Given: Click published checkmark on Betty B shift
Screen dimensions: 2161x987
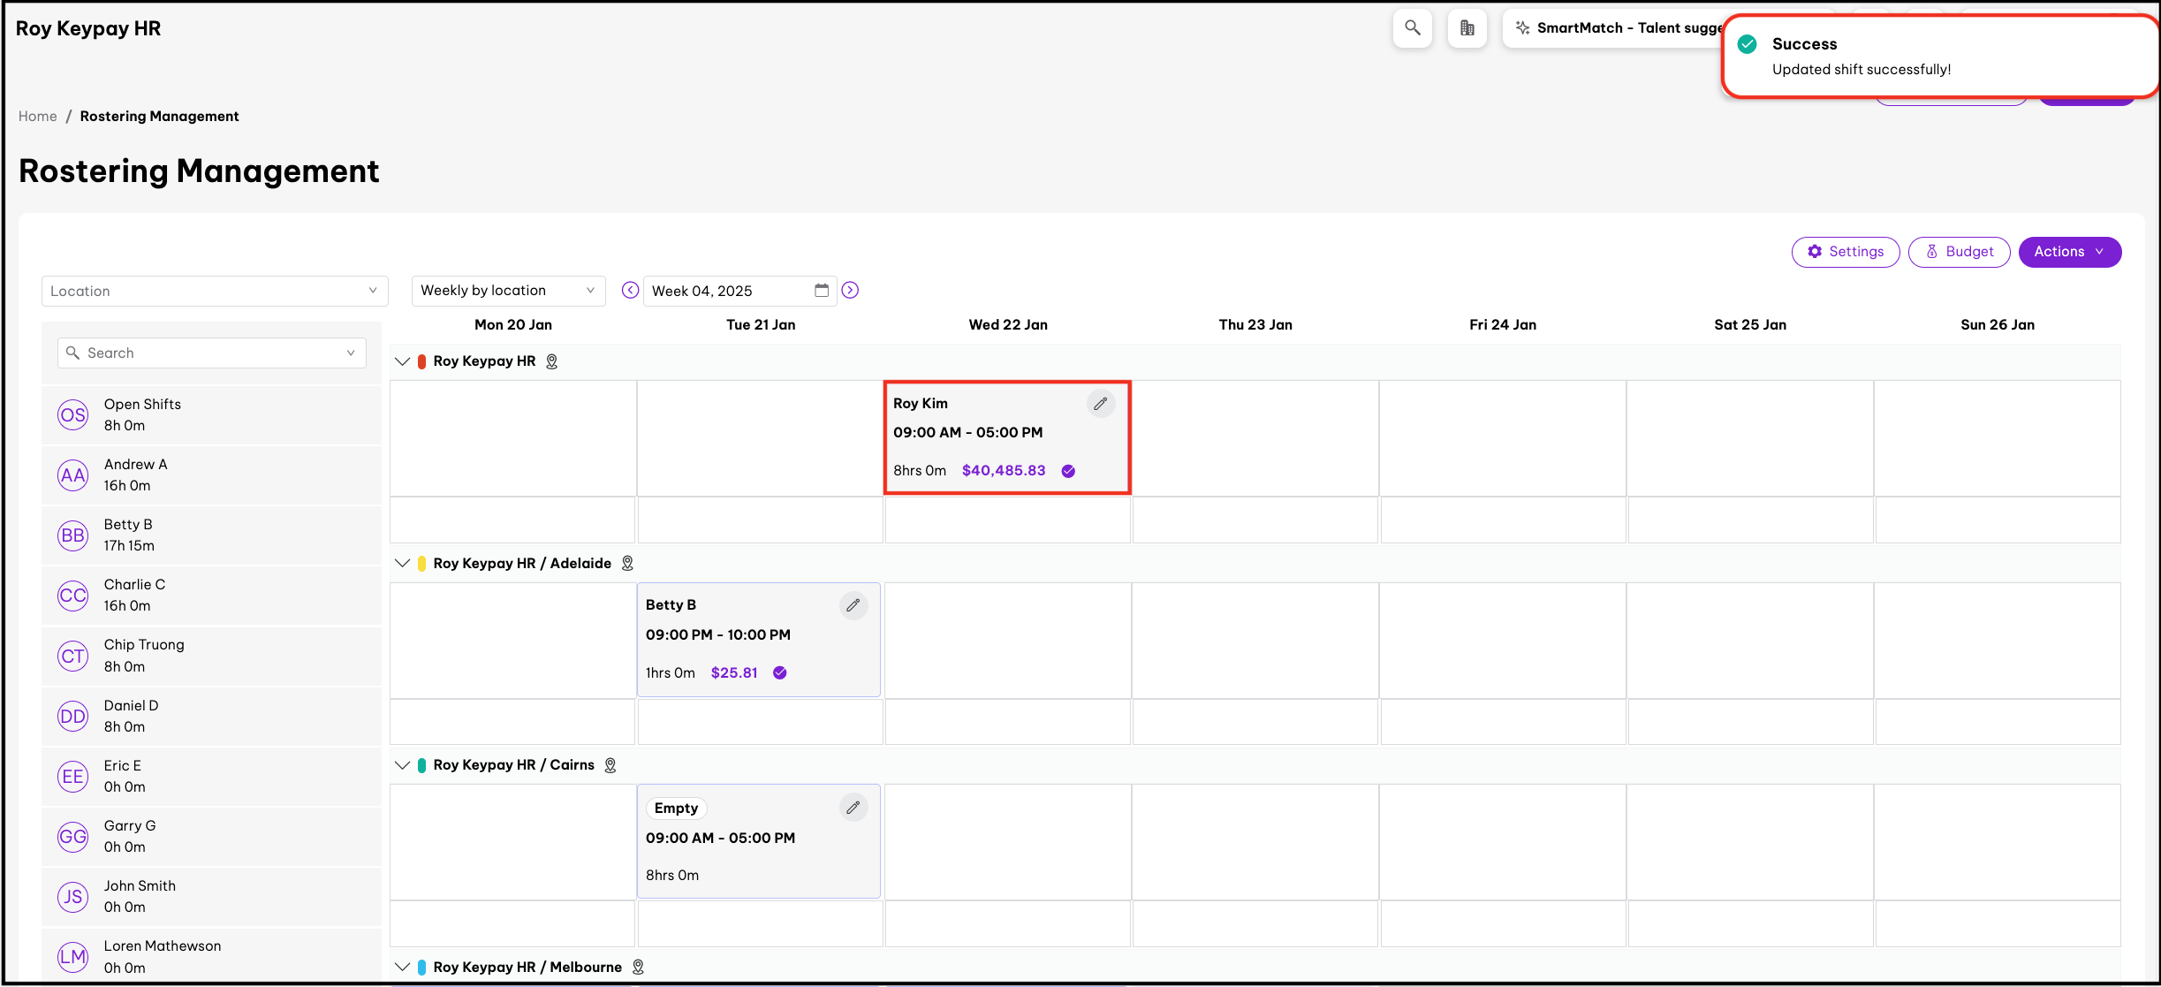Looking at the screenshot, I should pos(779,673).
